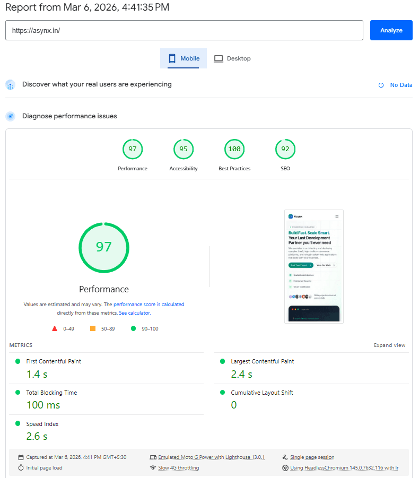Click the wifi icon beside Slow 4G throttling
The height and width of the screenshot is (478, 419).
click(153, 467)
